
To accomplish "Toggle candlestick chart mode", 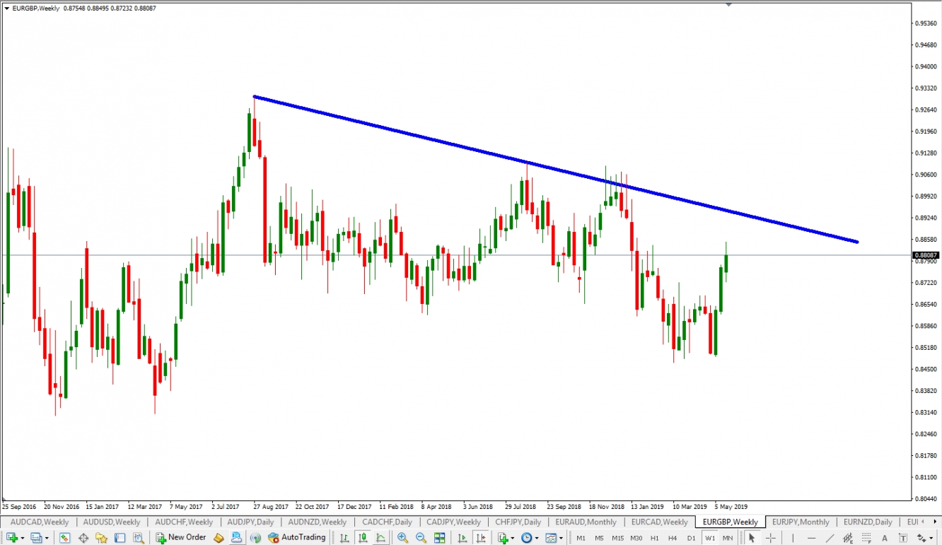I will coord(362,538).
